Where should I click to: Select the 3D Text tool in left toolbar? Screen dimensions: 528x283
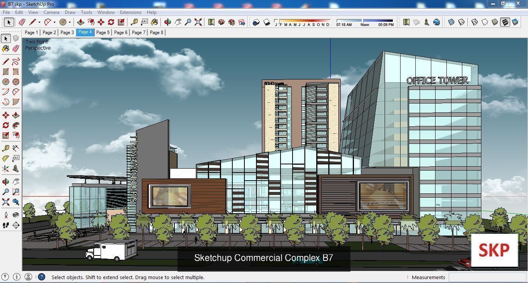click(x=16, y=169)
